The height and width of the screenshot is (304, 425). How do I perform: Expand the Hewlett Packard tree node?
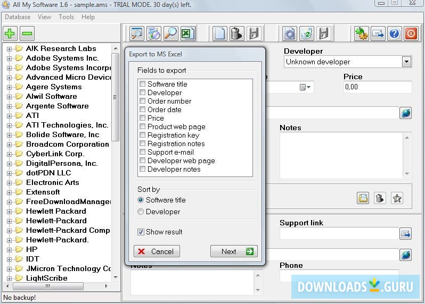point(9,212)
